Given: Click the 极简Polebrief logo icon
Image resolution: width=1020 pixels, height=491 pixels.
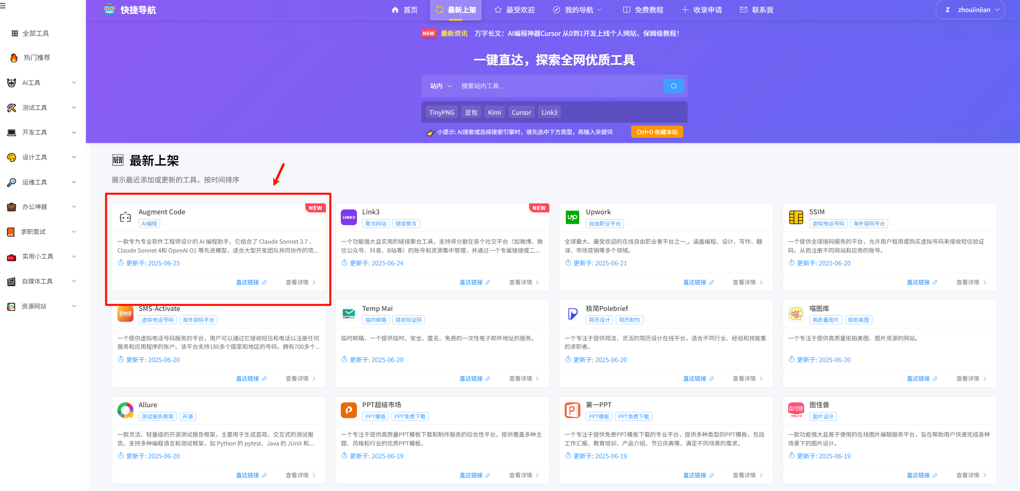Looking at the screenshot, I should click(572, 313).
